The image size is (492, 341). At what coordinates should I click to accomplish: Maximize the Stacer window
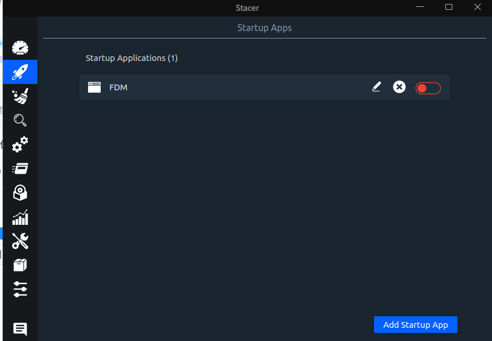pyautogui.click(x=449, y=7)
